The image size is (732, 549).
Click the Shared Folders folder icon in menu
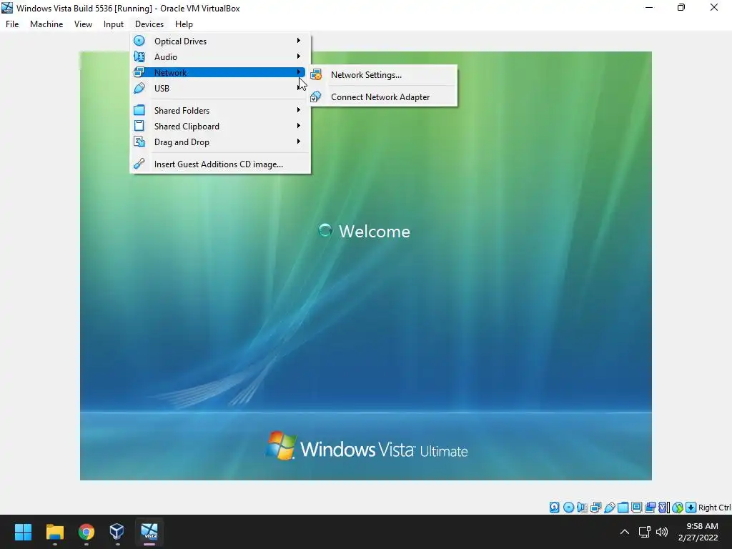point(139,110)
